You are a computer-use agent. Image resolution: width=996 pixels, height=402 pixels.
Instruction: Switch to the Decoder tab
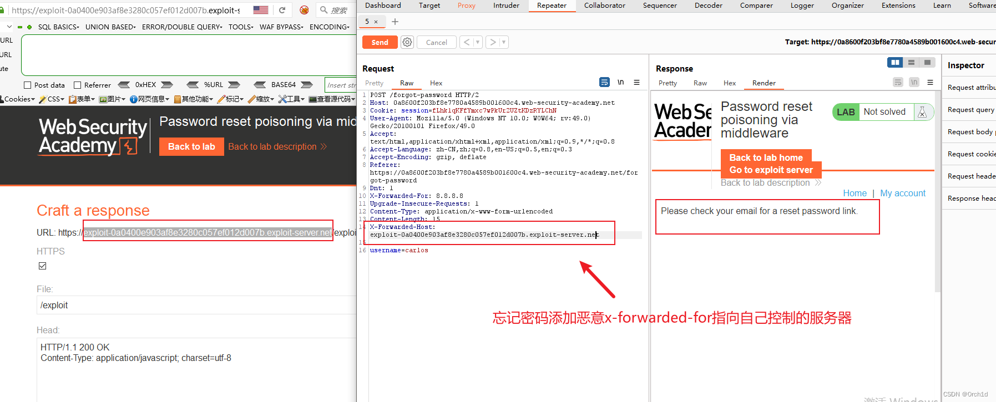[708, 6]
